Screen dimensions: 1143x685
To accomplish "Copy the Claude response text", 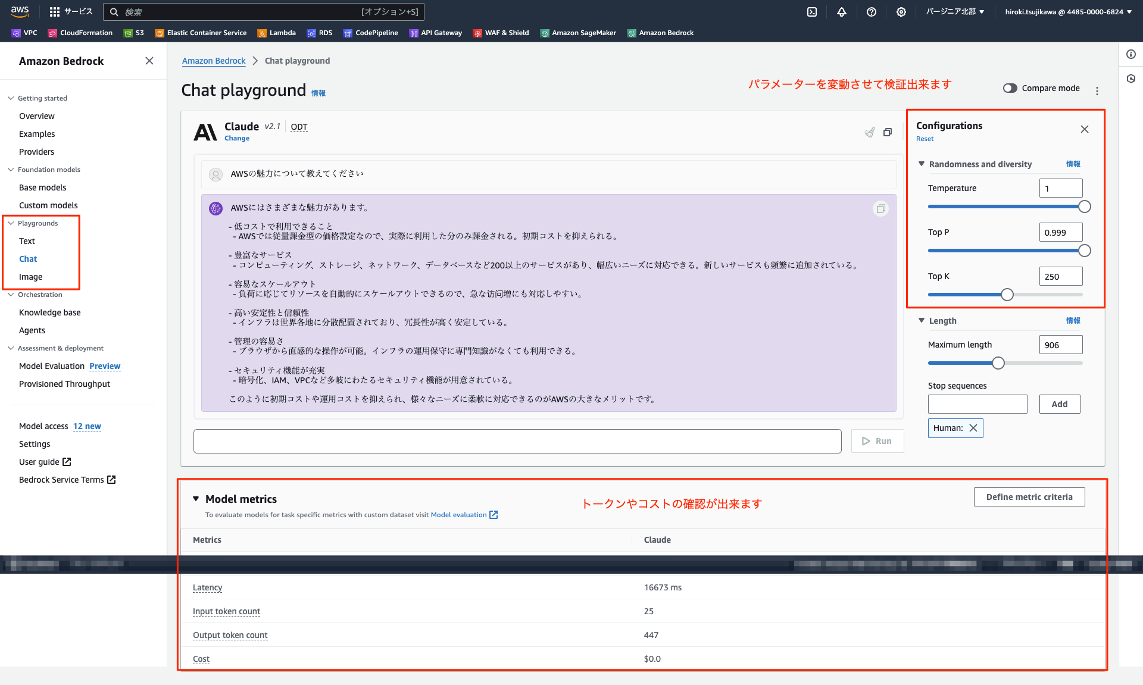I will point(881,208).
